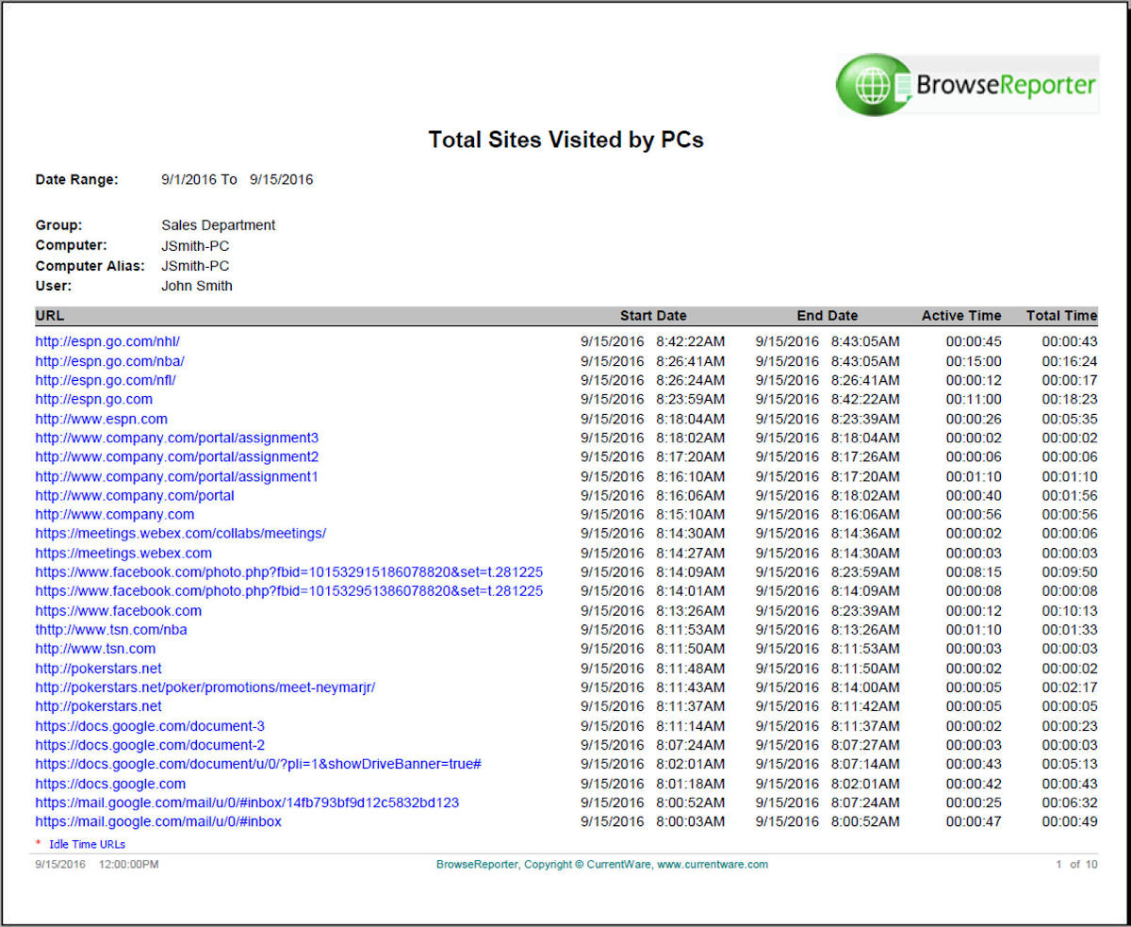The image size is (1131, 927).
Task: Open the company.com/portal/assignment2 link
Action: (176, 456)
